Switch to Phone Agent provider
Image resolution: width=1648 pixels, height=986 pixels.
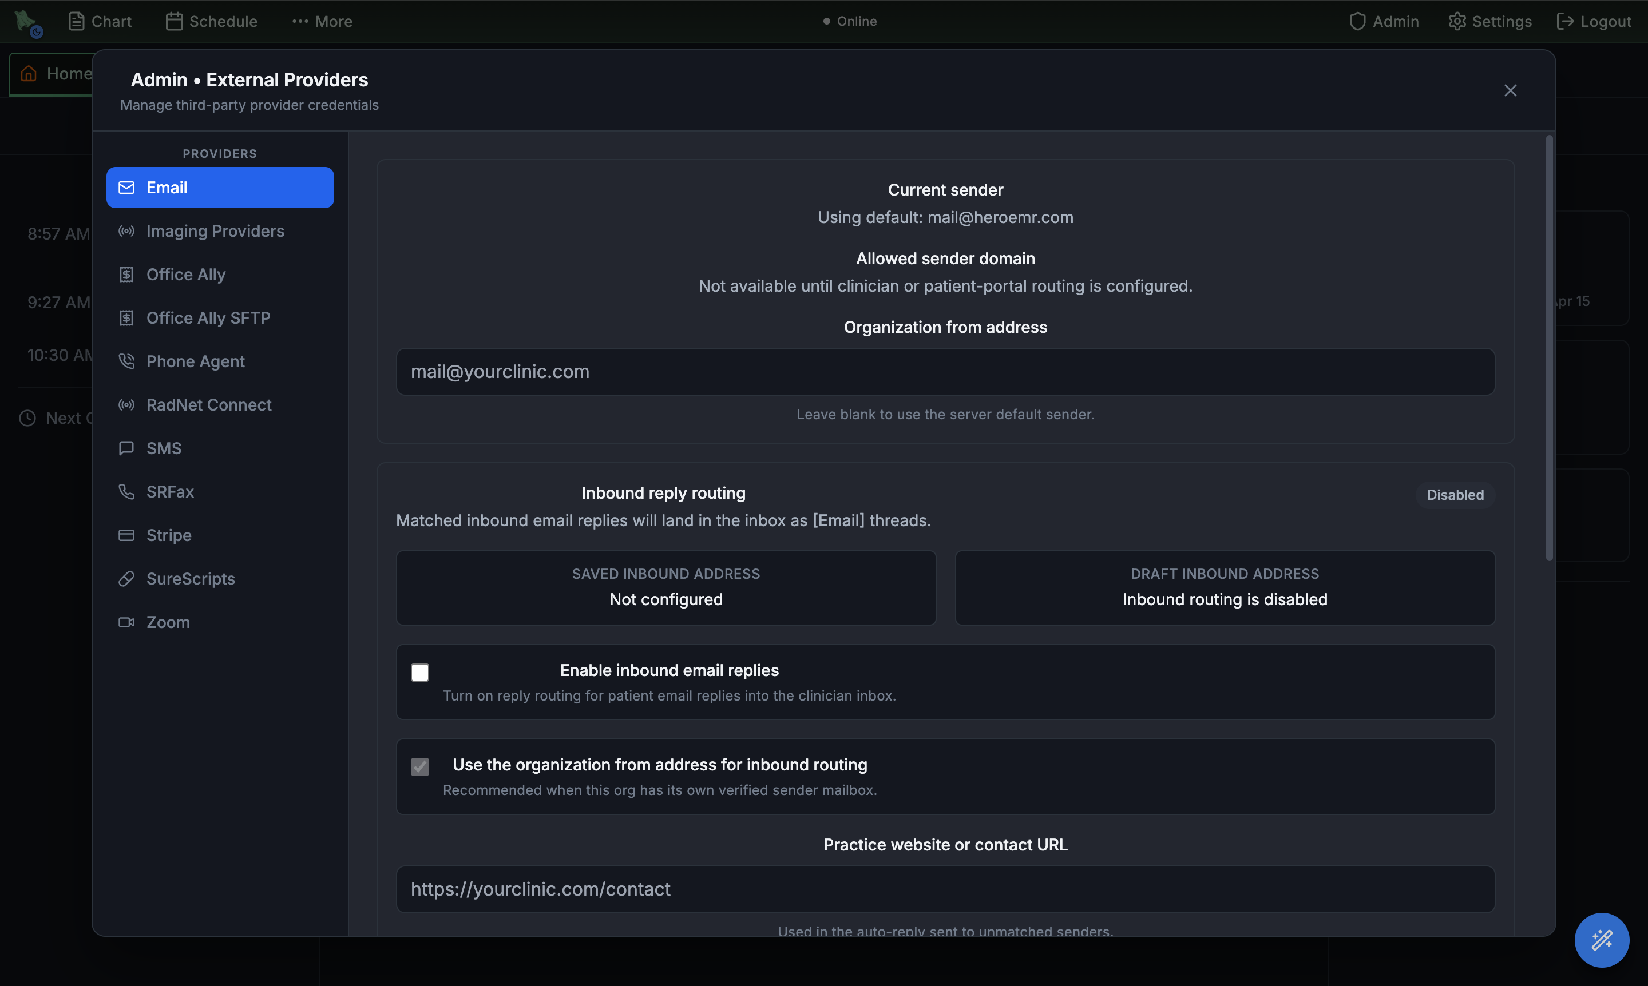click(220, 361)
